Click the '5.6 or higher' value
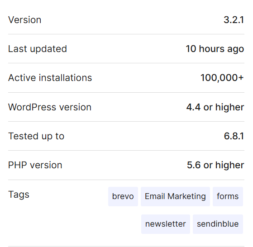 215,165
